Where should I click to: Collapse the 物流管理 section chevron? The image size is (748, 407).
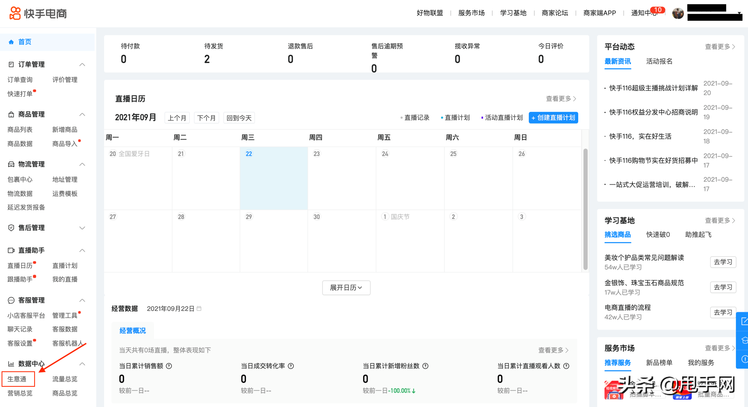tap(82, 164)
